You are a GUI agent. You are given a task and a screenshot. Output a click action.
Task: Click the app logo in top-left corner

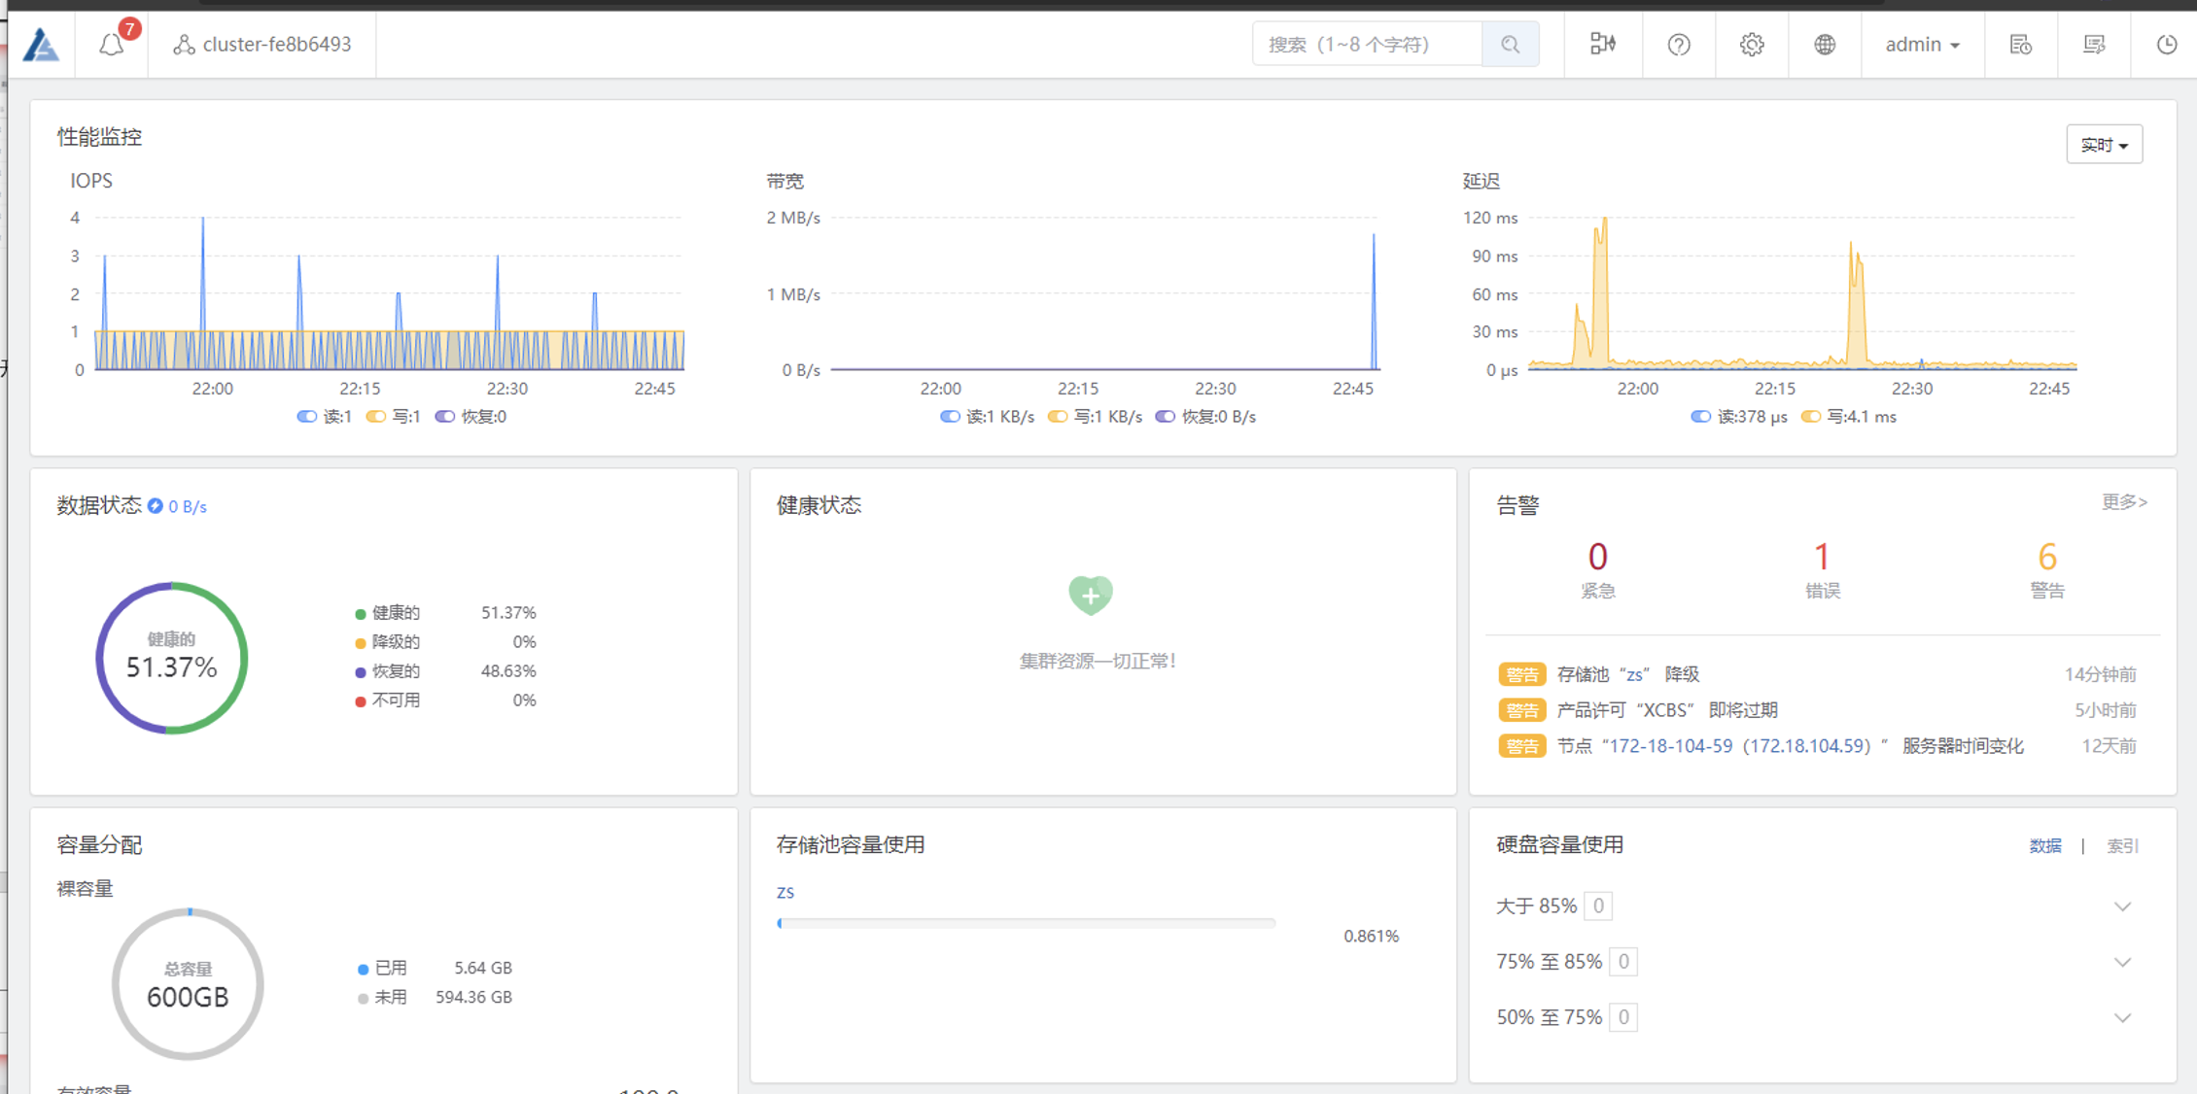(41, 44)
